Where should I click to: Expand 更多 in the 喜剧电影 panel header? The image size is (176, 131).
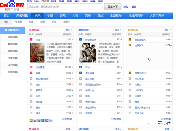[x=168, y=30]
